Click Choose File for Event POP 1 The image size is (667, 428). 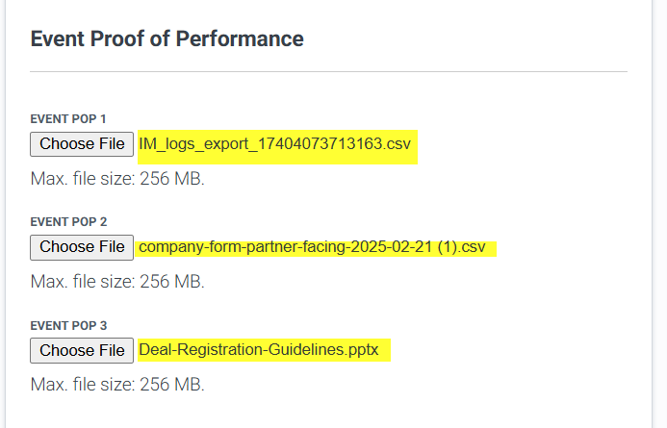(x=82, y=144)
